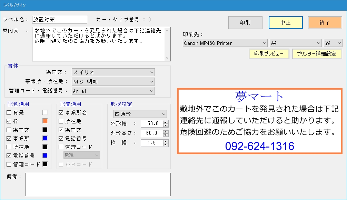Screen dimensions: 347x200
Task: Enable 案内文 checkbox in 配色適用
Action: pyautogui.click(x=9, y=130)
